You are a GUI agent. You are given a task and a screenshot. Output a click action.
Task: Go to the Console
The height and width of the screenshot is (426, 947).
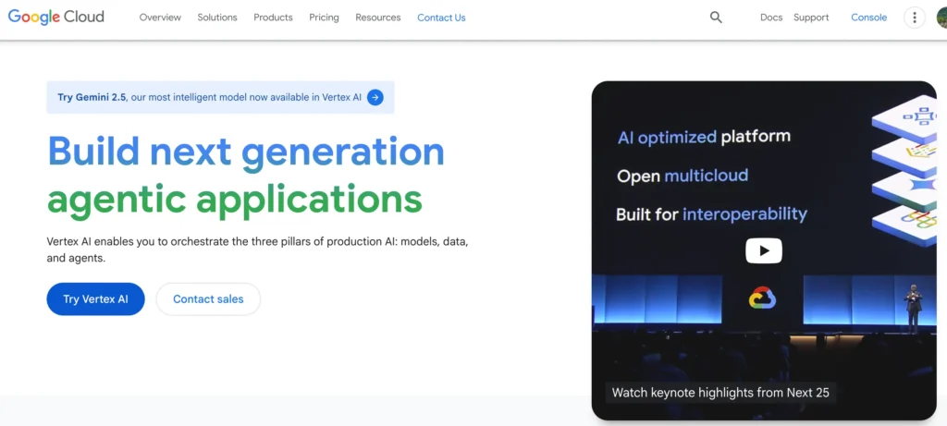pos(868,18)
